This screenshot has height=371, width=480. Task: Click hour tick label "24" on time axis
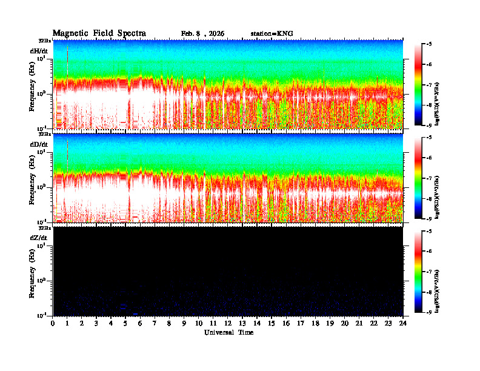pos(403,324)
